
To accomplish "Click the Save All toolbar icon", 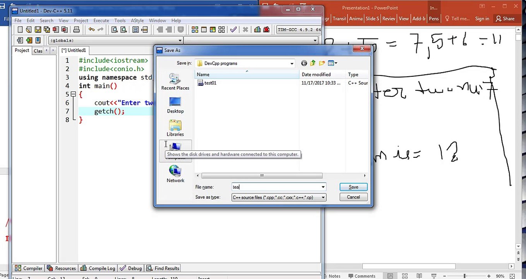I will [47, 29].
